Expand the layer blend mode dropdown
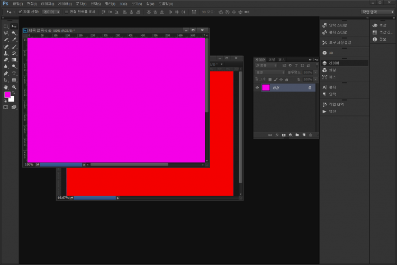 (x=270, y=72)
